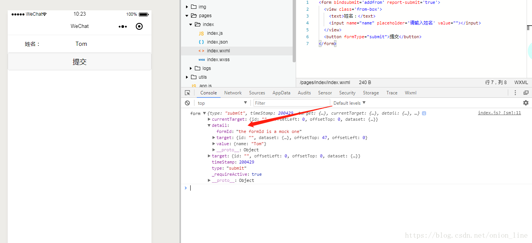Click the console Filter input box
Screen dimensions: 532x243
[292, 103]
